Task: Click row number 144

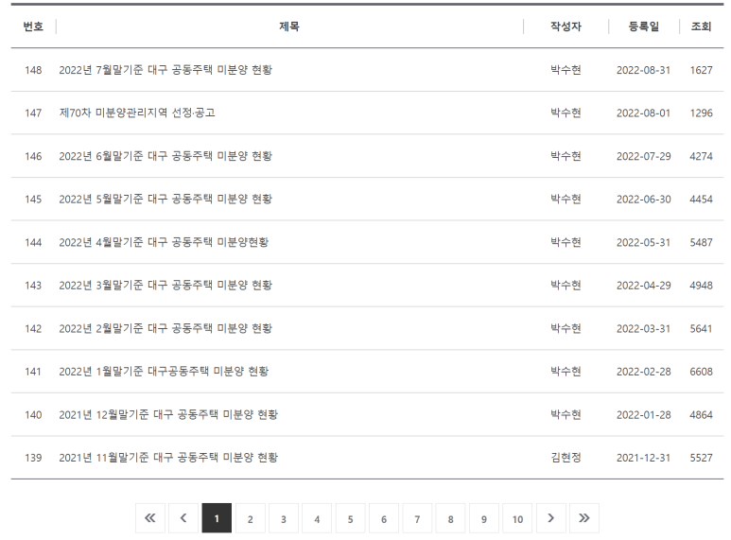Action: click(33, 243)
